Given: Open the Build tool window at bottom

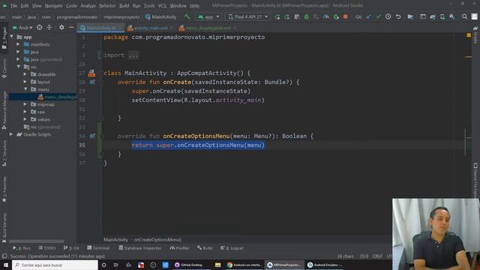Looking at the screenshot, I should [x=205, y=248].
